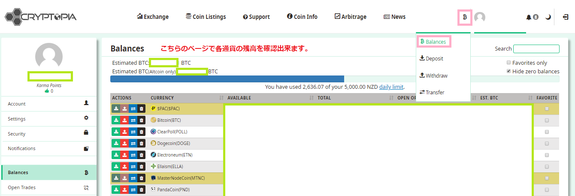Open Notifications in the sidebar
This screenshot has height=196, width=575.
(x=48, y=148)
